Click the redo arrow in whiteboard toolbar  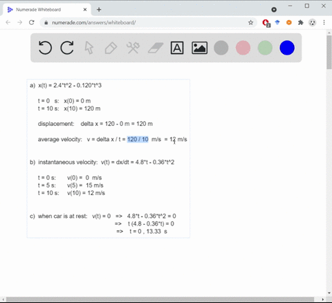[x=67, y=48]
